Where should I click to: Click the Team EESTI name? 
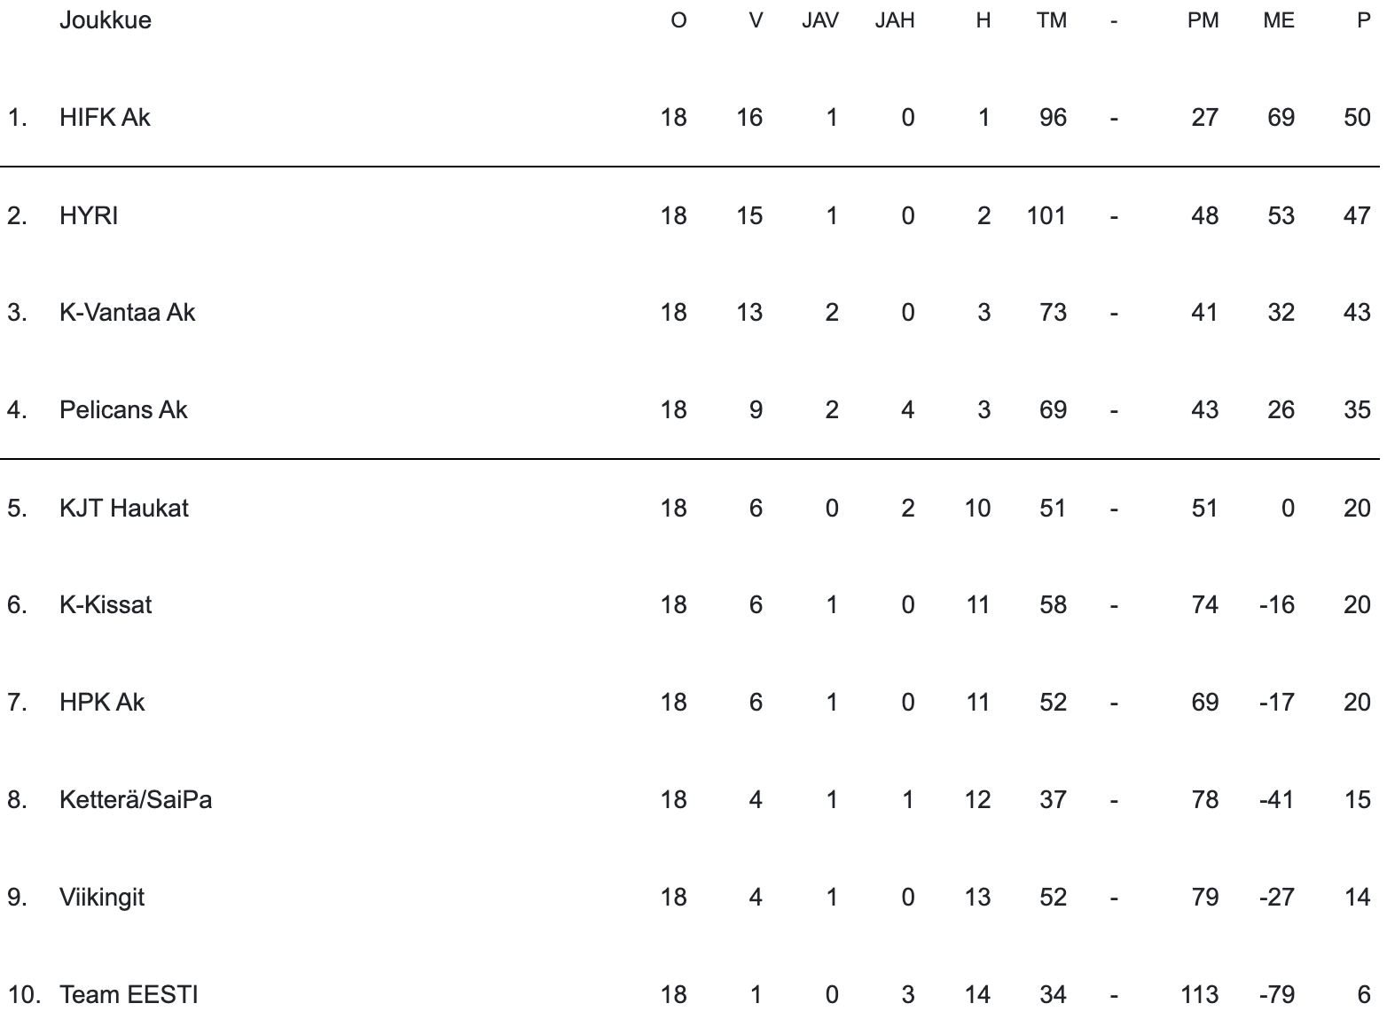click(x=129, y=994)
